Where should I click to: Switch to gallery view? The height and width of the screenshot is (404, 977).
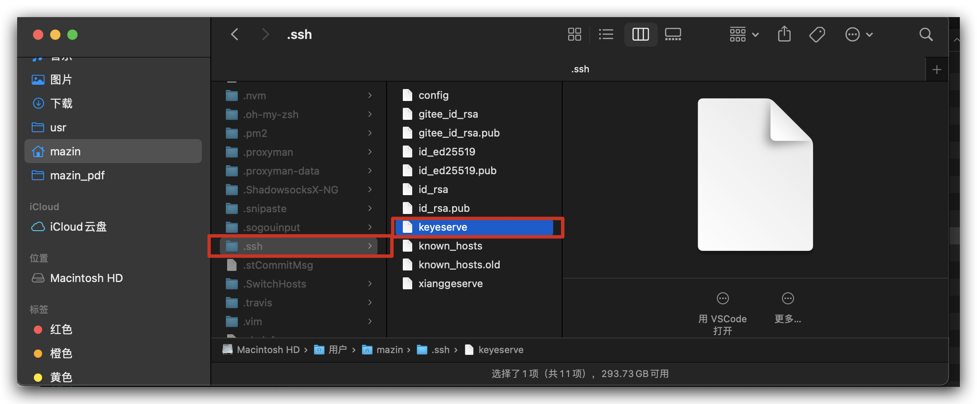tap(673, 34)
